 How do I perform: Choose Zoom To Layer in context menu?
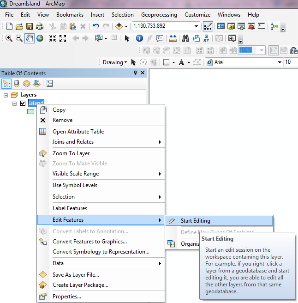[101, 153]
